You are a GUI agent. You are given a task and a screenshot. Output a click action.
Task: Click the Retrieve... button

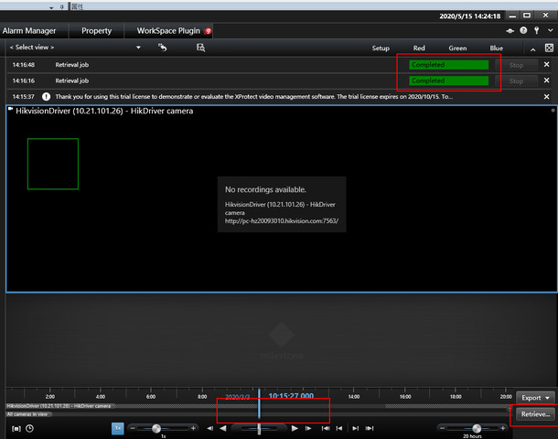pyautogui.click(x=534, y=414)
